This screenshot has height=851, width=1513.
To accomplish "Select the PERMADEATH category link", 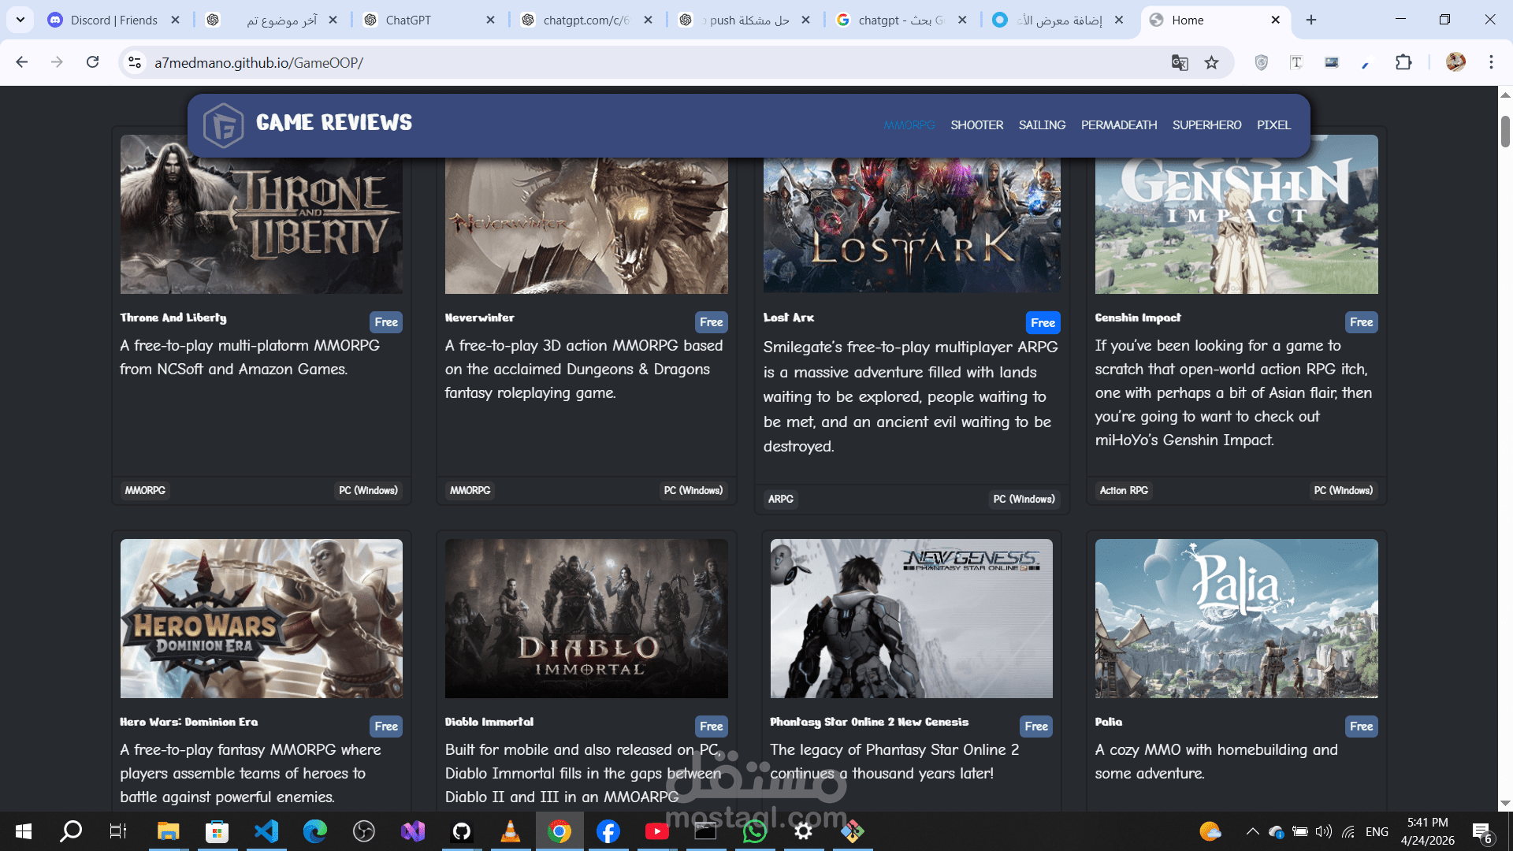I will coord(1119,124).
